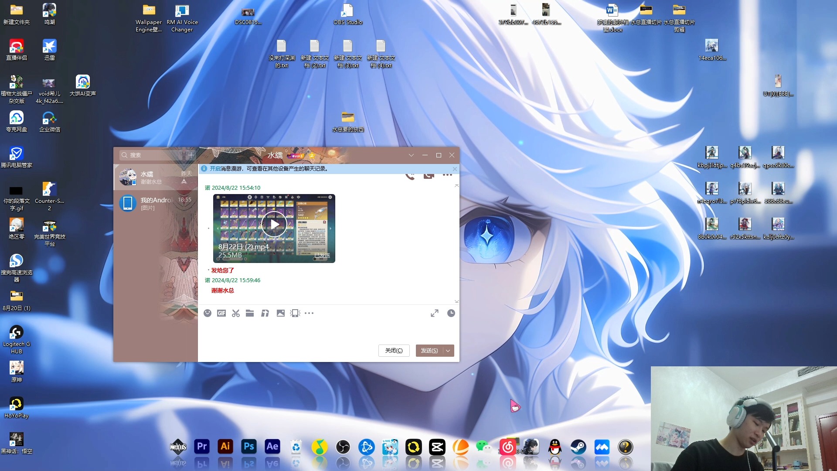This screenshot has width=837, height=471.
Task: Select the 夸克网盘 desktop icon
Action: [x=17, y=121]
